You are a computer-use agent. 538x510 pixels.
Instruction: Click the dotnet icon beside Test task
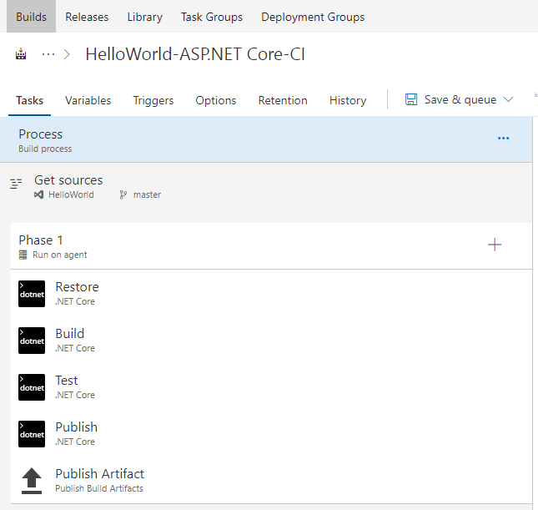32,387
